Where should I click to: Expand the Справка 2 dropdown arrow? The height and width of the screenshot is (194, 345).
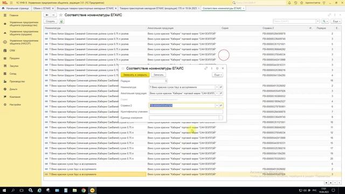click(217, 106)
